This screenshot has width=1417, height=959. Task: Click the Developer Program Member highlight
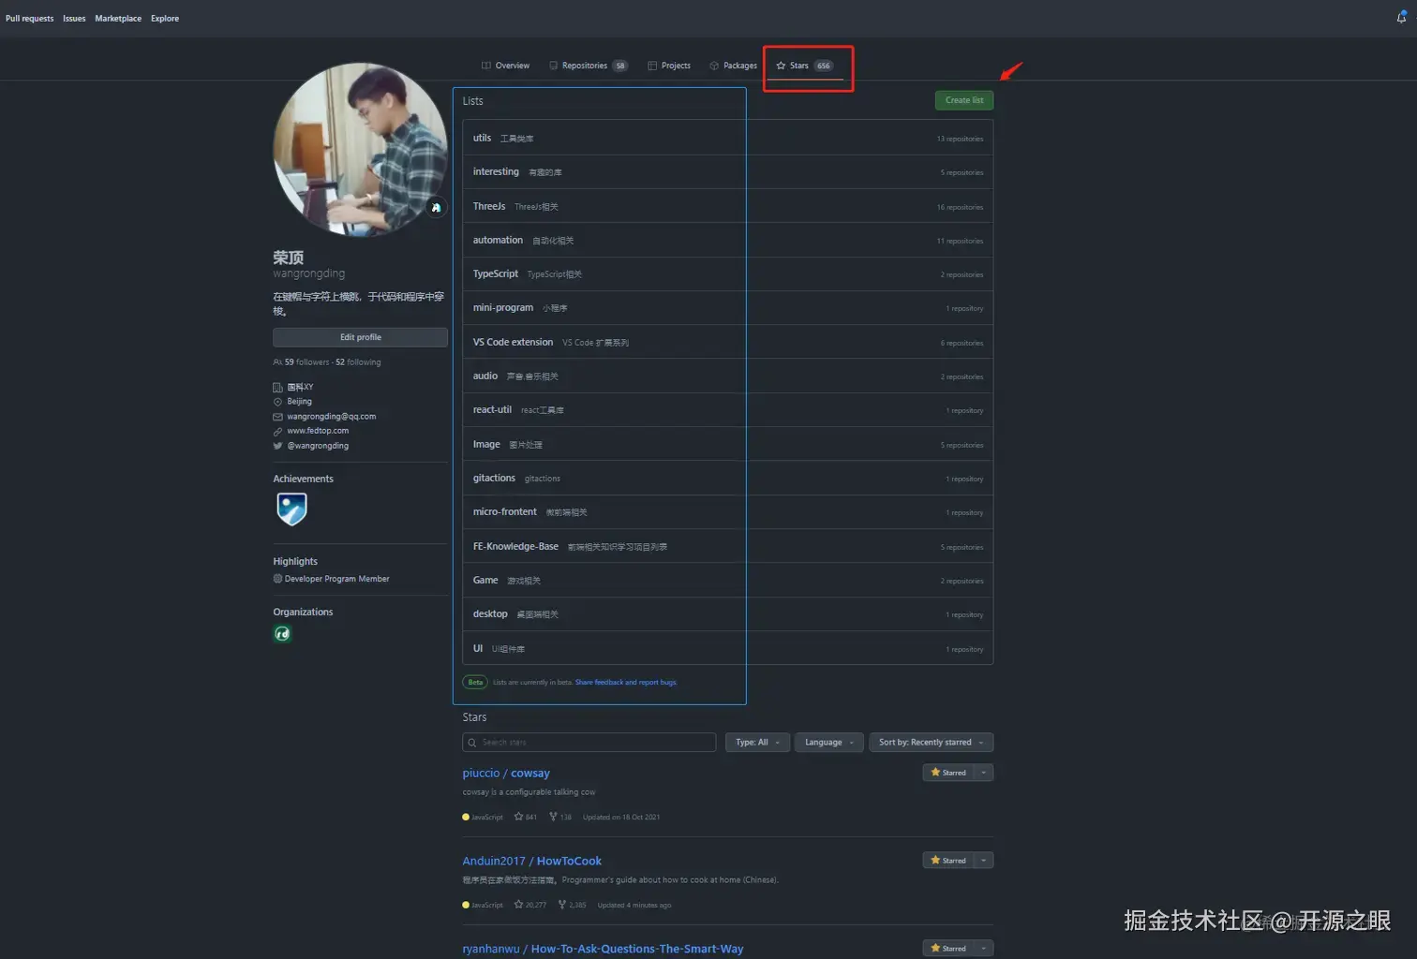(331, 579)
